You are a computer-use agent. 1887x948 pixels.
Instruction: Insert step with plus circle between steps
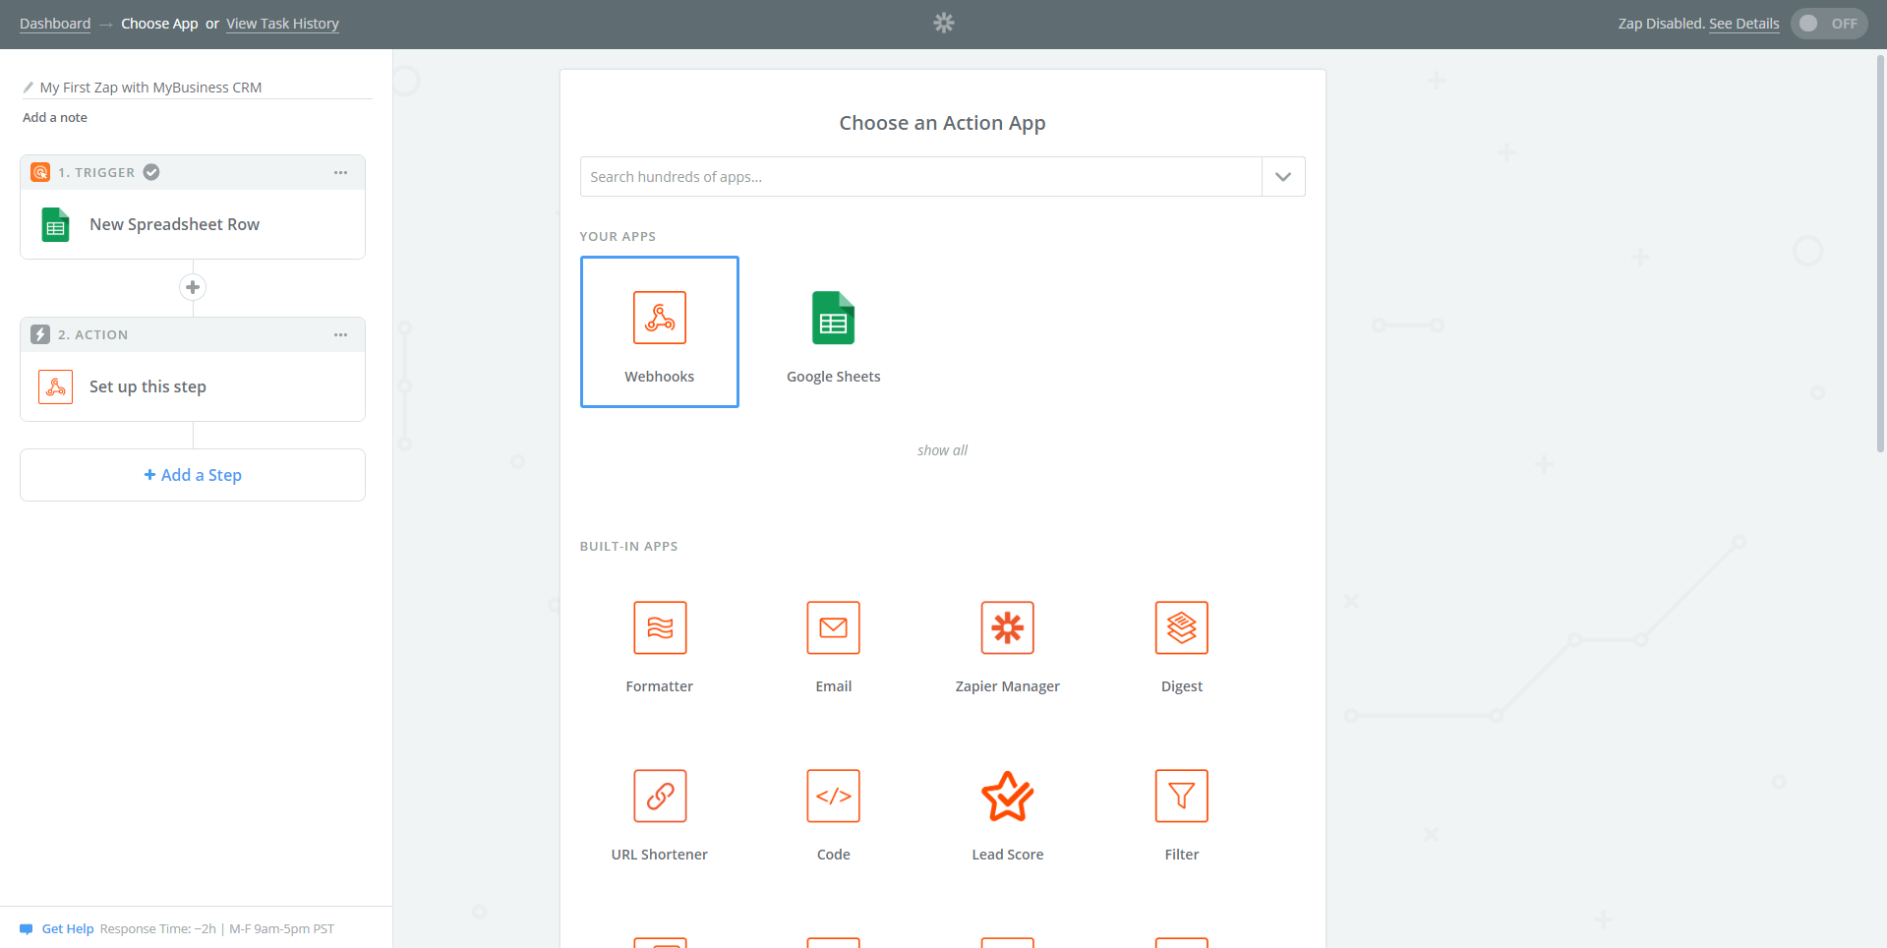pos(193,287)
